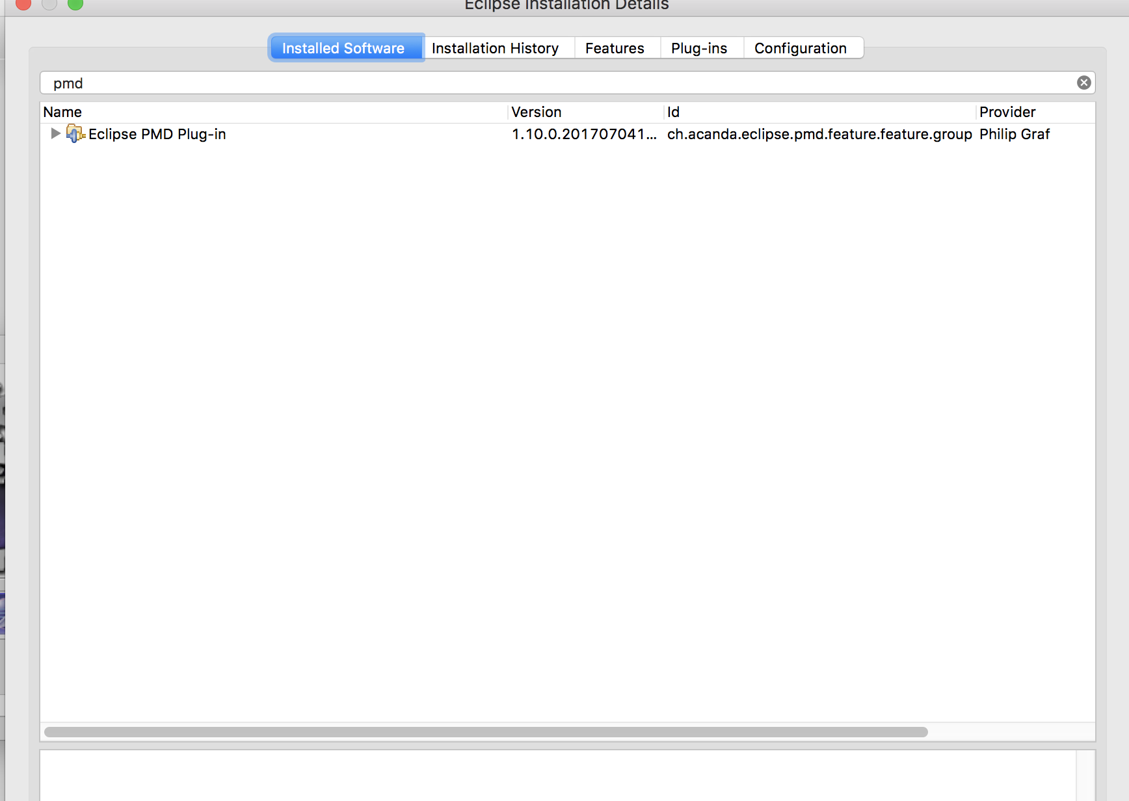Click the Name column header
This screenshot has height=801, width=1129.
[x=63, y=112]
